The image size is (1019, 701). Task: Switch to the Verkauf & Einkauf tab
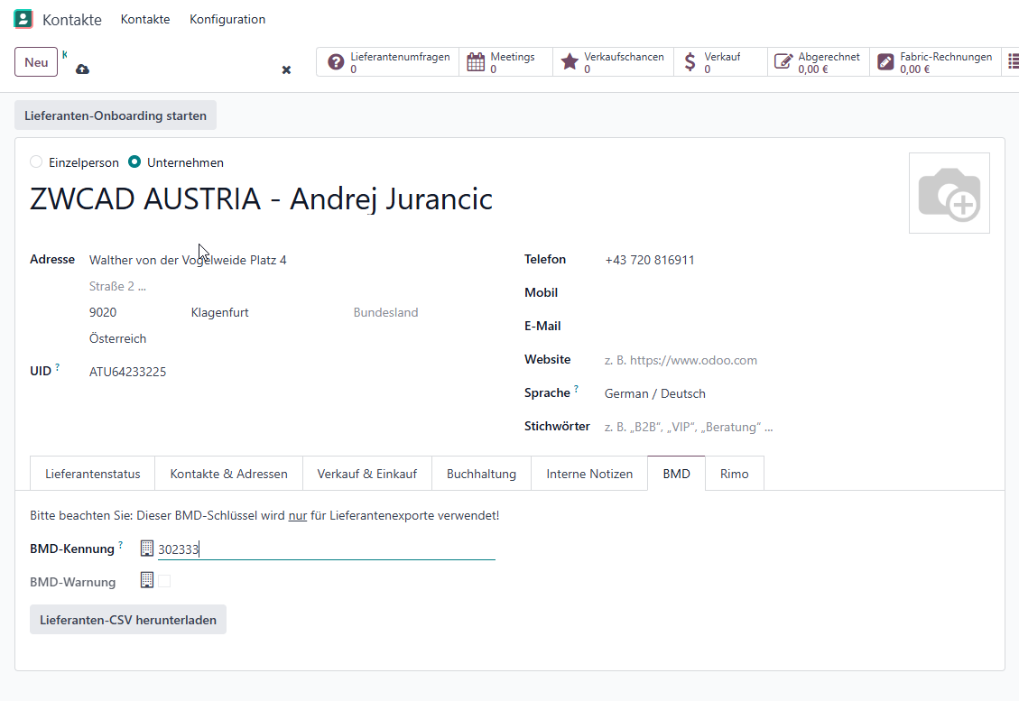pyautogui.click(x=367, y=474)
